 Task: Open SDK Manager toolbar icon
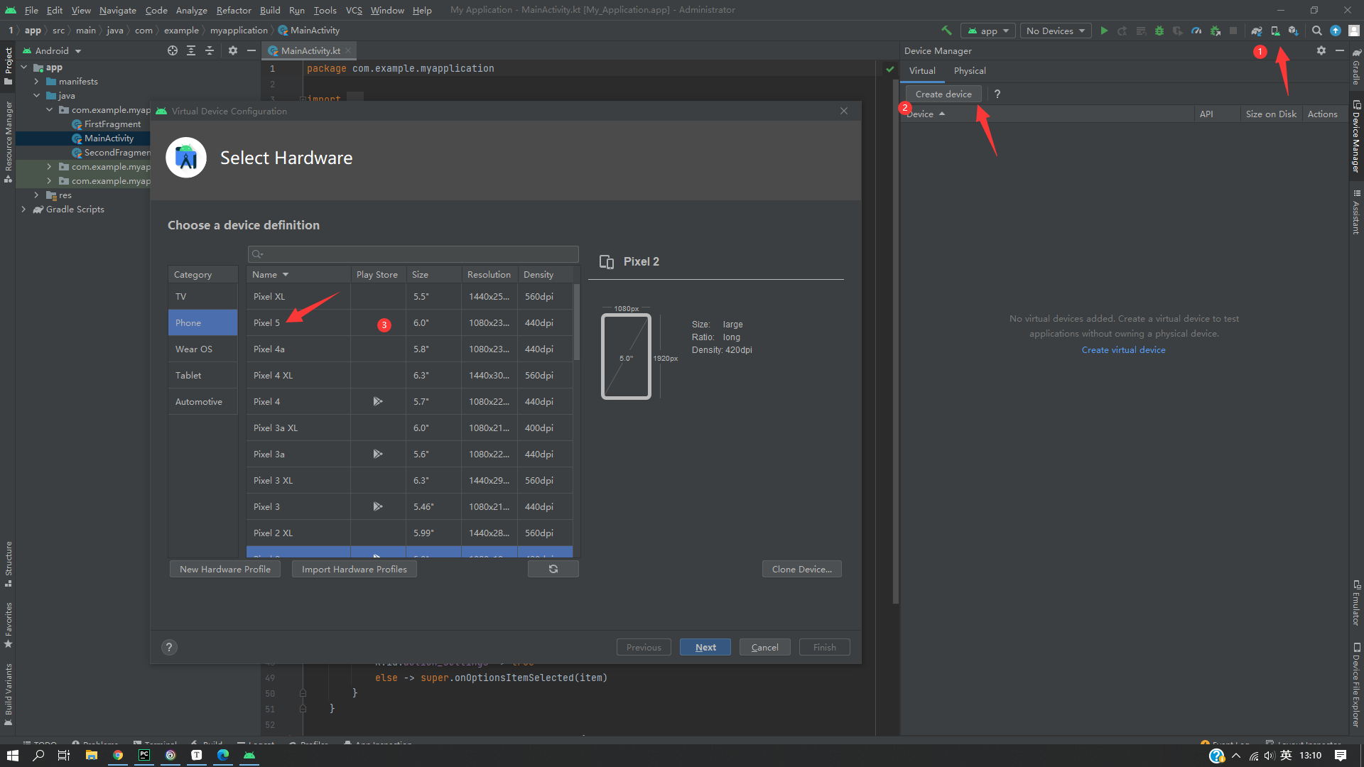[x=1293, y=31]
